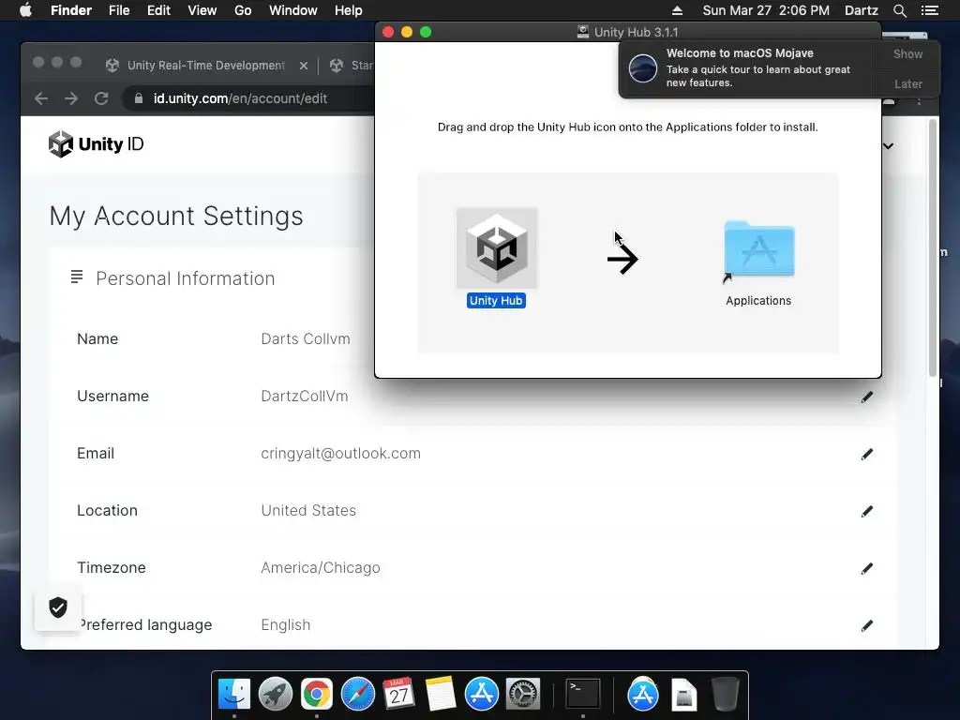The width and height of the screenshot is (960, 720).
Task: Reload the Unity account page
Action: (101, 98)
